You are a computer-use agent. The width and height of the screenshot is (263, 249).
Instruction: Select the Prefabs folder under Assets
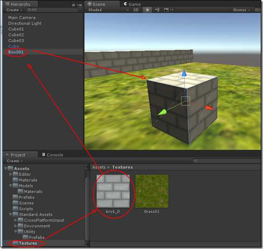coord(23,197)
